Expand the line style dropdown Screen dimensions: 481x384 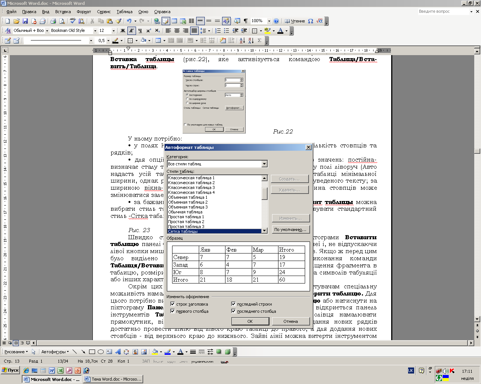tap(91, 40)
